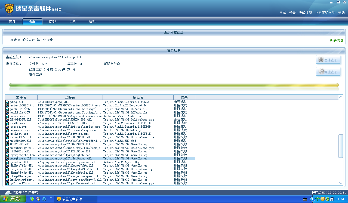Click the RootKit.Win32.Undef.cbj virus name
348x203 pixels.
click(122, 130)
